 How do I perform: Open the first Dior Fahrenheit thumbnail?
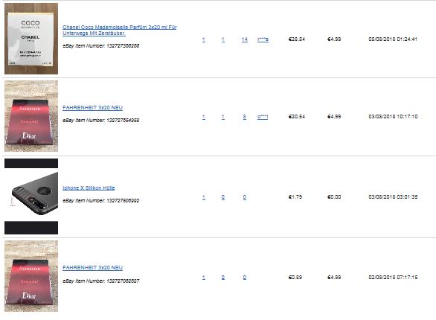pos(31,116)
